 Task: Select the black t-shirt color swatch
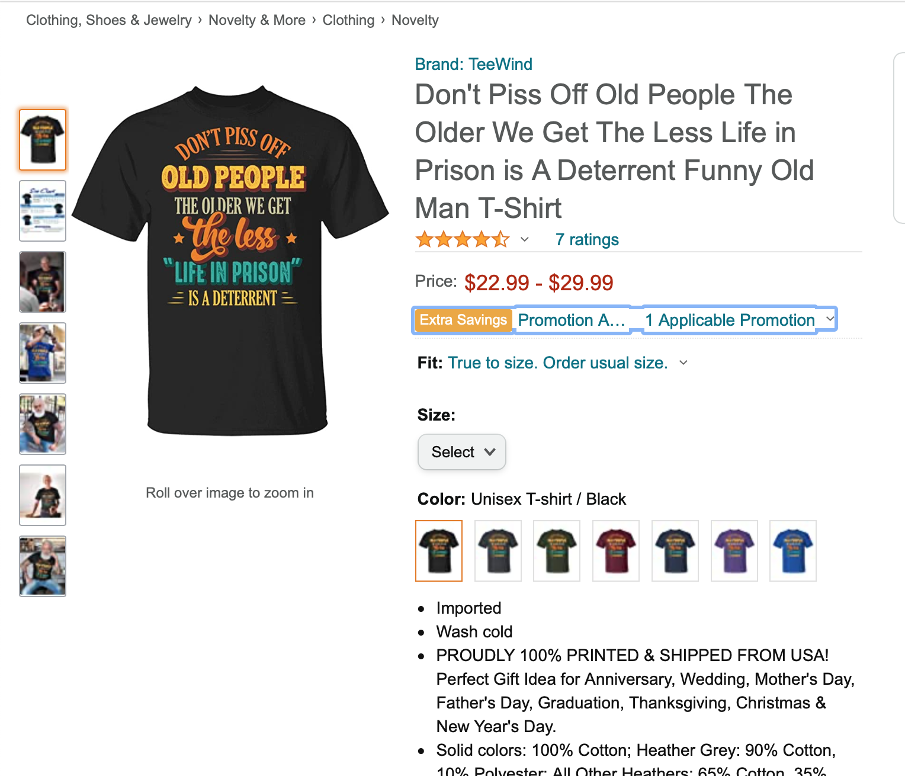tap(439, 550)
